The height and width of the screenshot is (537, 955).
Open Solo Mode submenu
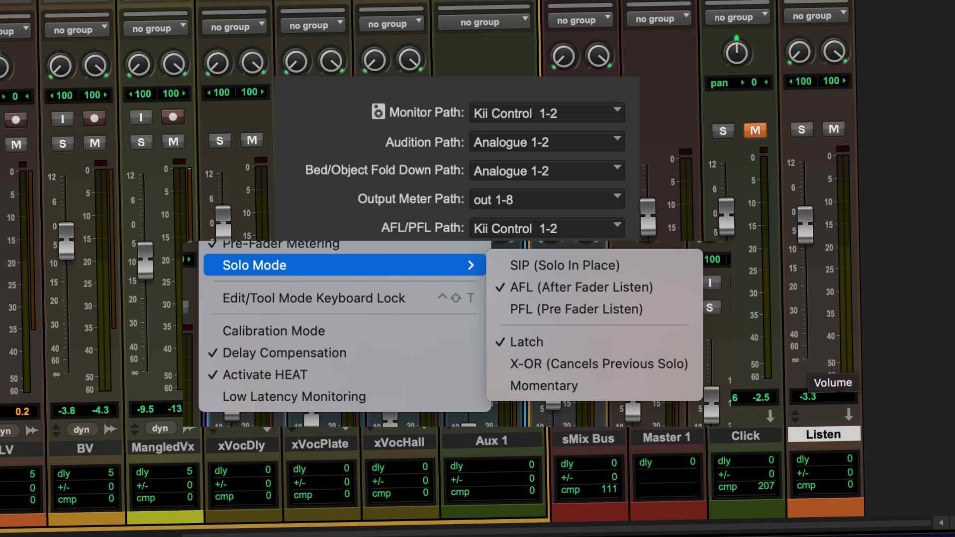(345, 265)
